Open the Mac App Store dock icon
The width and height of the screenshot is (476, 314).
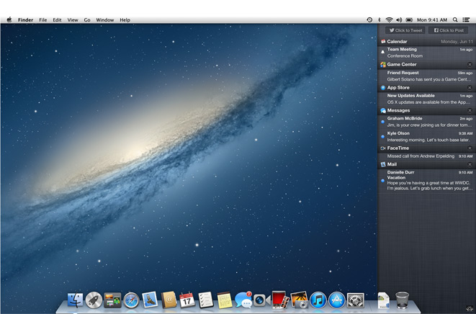point(336,300)
